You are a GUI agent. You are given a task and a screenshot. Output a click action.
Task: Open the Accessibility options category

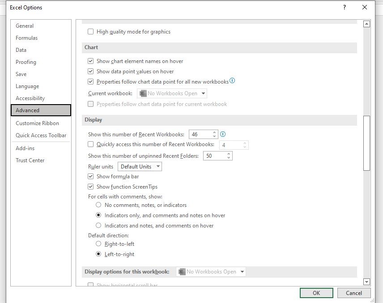click(x=41, y=98)
